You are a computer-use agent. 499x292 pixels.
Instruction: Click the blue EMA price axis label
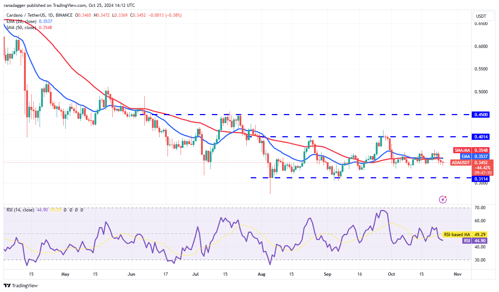click(x=466, y=157)
